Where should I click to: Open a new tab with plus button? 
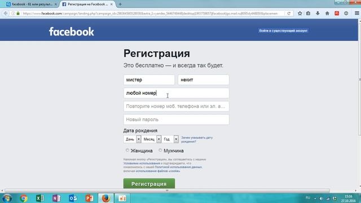point(120,4)
